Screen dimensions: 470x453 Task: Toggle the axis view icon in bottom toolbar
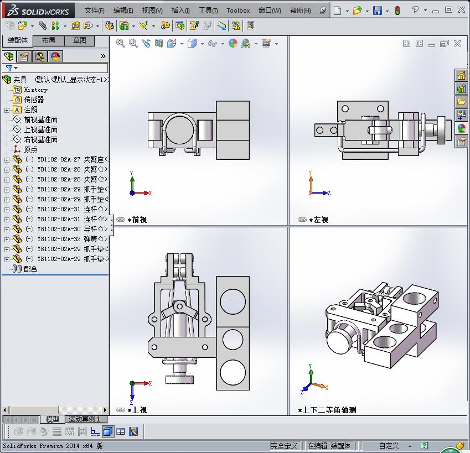[95, 431]
